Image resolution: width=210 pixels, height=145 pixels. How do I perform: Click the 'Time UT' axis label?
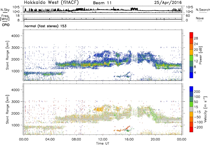(103, 143)
